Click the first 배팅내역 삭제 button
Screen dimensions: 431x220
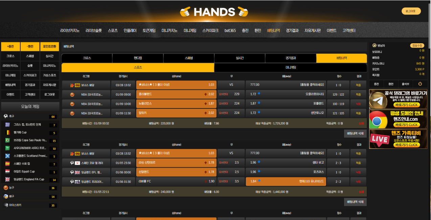pyautogui.click(x=355, y=134)
